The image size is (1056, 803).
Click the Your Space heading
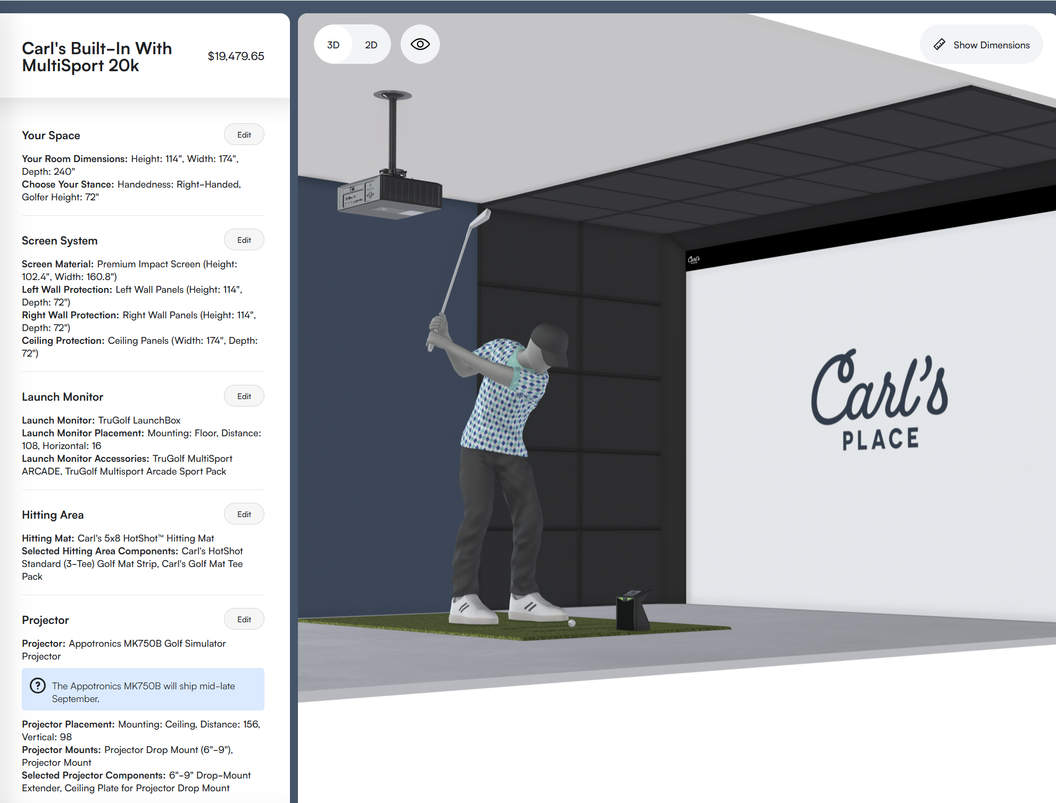[51, 136]
